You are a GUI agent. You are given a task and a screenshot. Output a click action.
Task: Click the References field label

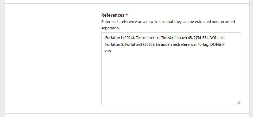pos(113,15)
